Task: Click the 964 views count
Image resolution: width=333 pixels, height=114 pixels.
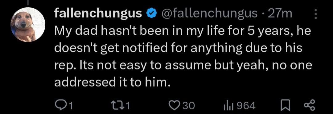Action: click(x=246, y=105)
